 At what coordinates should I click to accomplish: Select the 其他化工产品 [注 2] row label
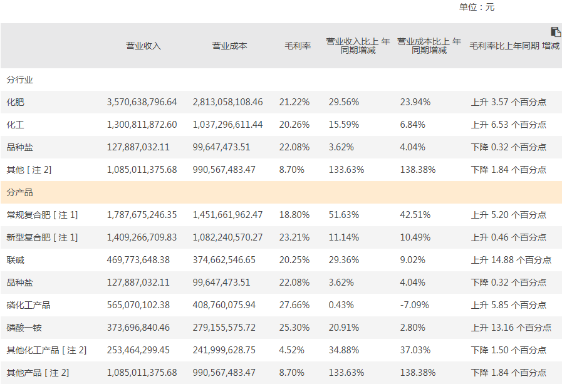pos(46,350)
